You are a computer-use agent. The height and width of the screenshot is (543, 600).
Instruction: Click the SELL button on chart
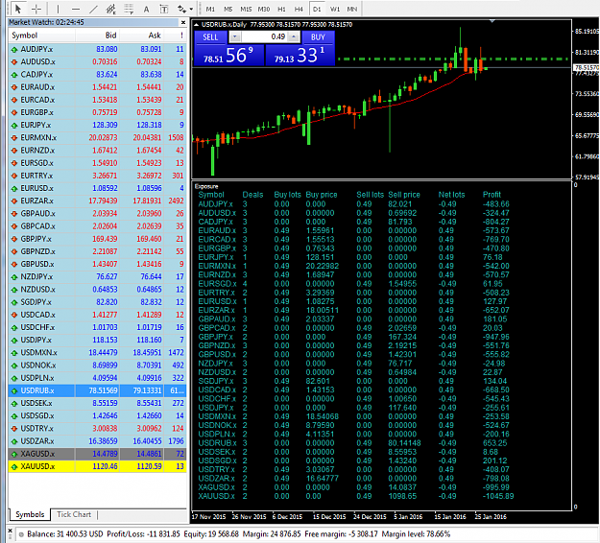click(210, 37)
